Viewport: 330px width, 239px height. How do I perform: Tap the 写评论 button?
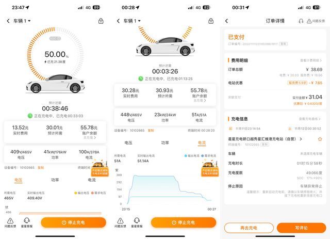tap(301, 228)
